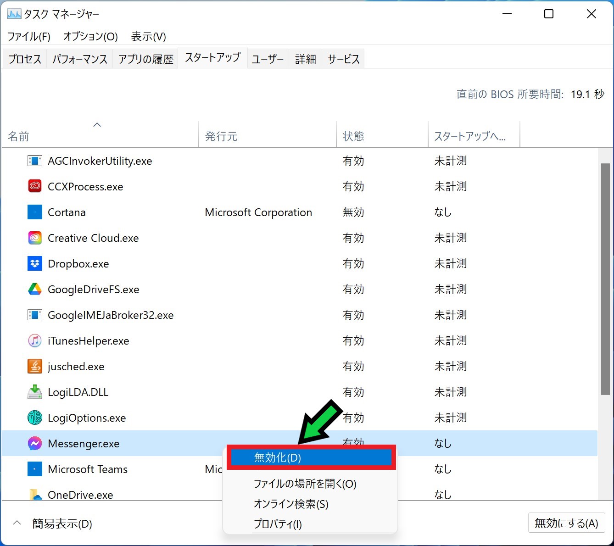Open the 表示(V) menu
This screenshot has height=546, width=614.
point(148,36)
